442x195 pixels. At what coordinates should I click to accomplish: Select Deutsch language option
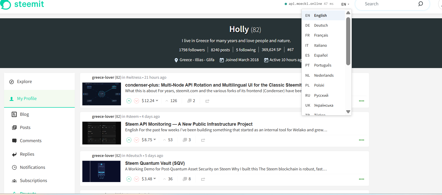pos(323,25)
